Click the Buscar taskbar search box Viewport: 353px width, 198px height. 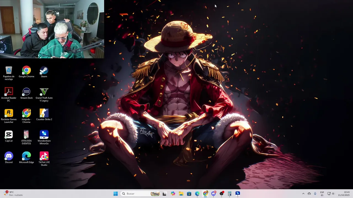click(x=140, y=194)
